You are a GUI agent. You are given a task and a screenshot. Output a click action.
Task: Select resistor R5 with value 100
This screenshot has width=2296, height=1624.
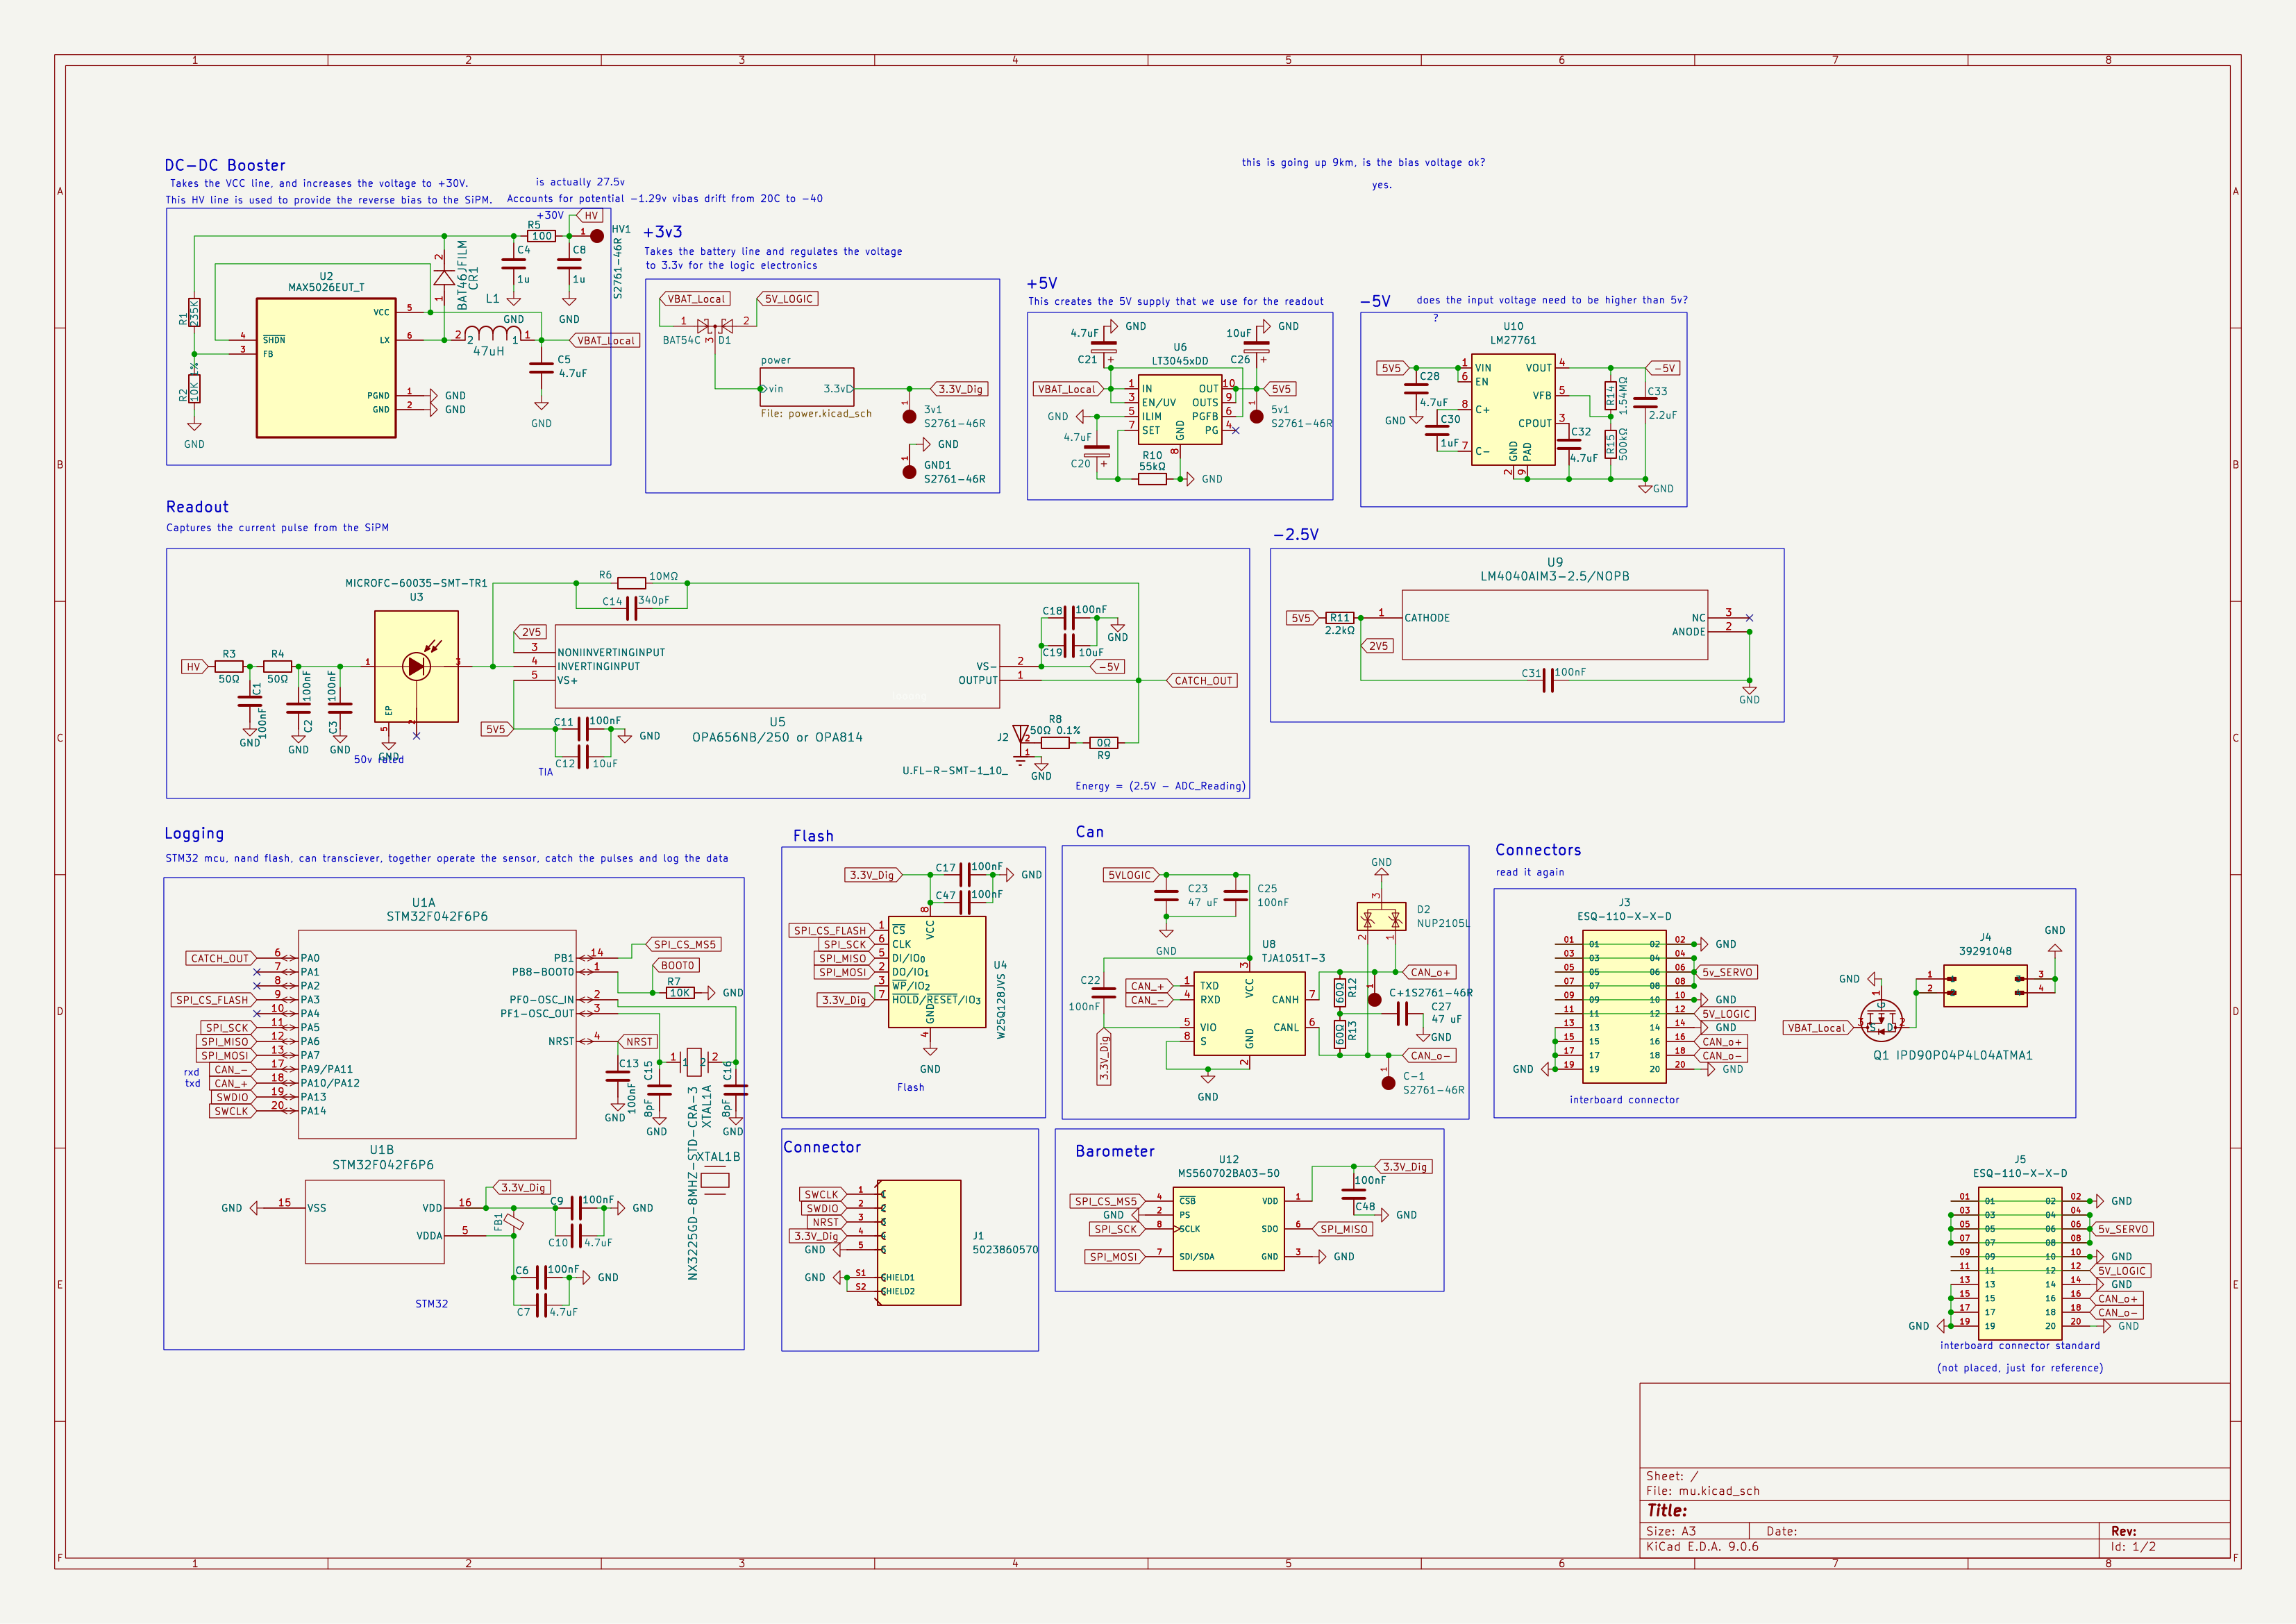(x=541, y=236)
